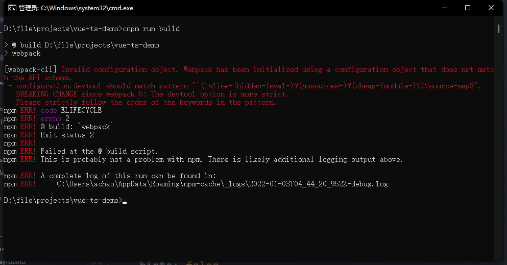The height and width of the screenshot is (265, 507).
Task: Minimize the cmd.exe window
Action: [443, 8]
